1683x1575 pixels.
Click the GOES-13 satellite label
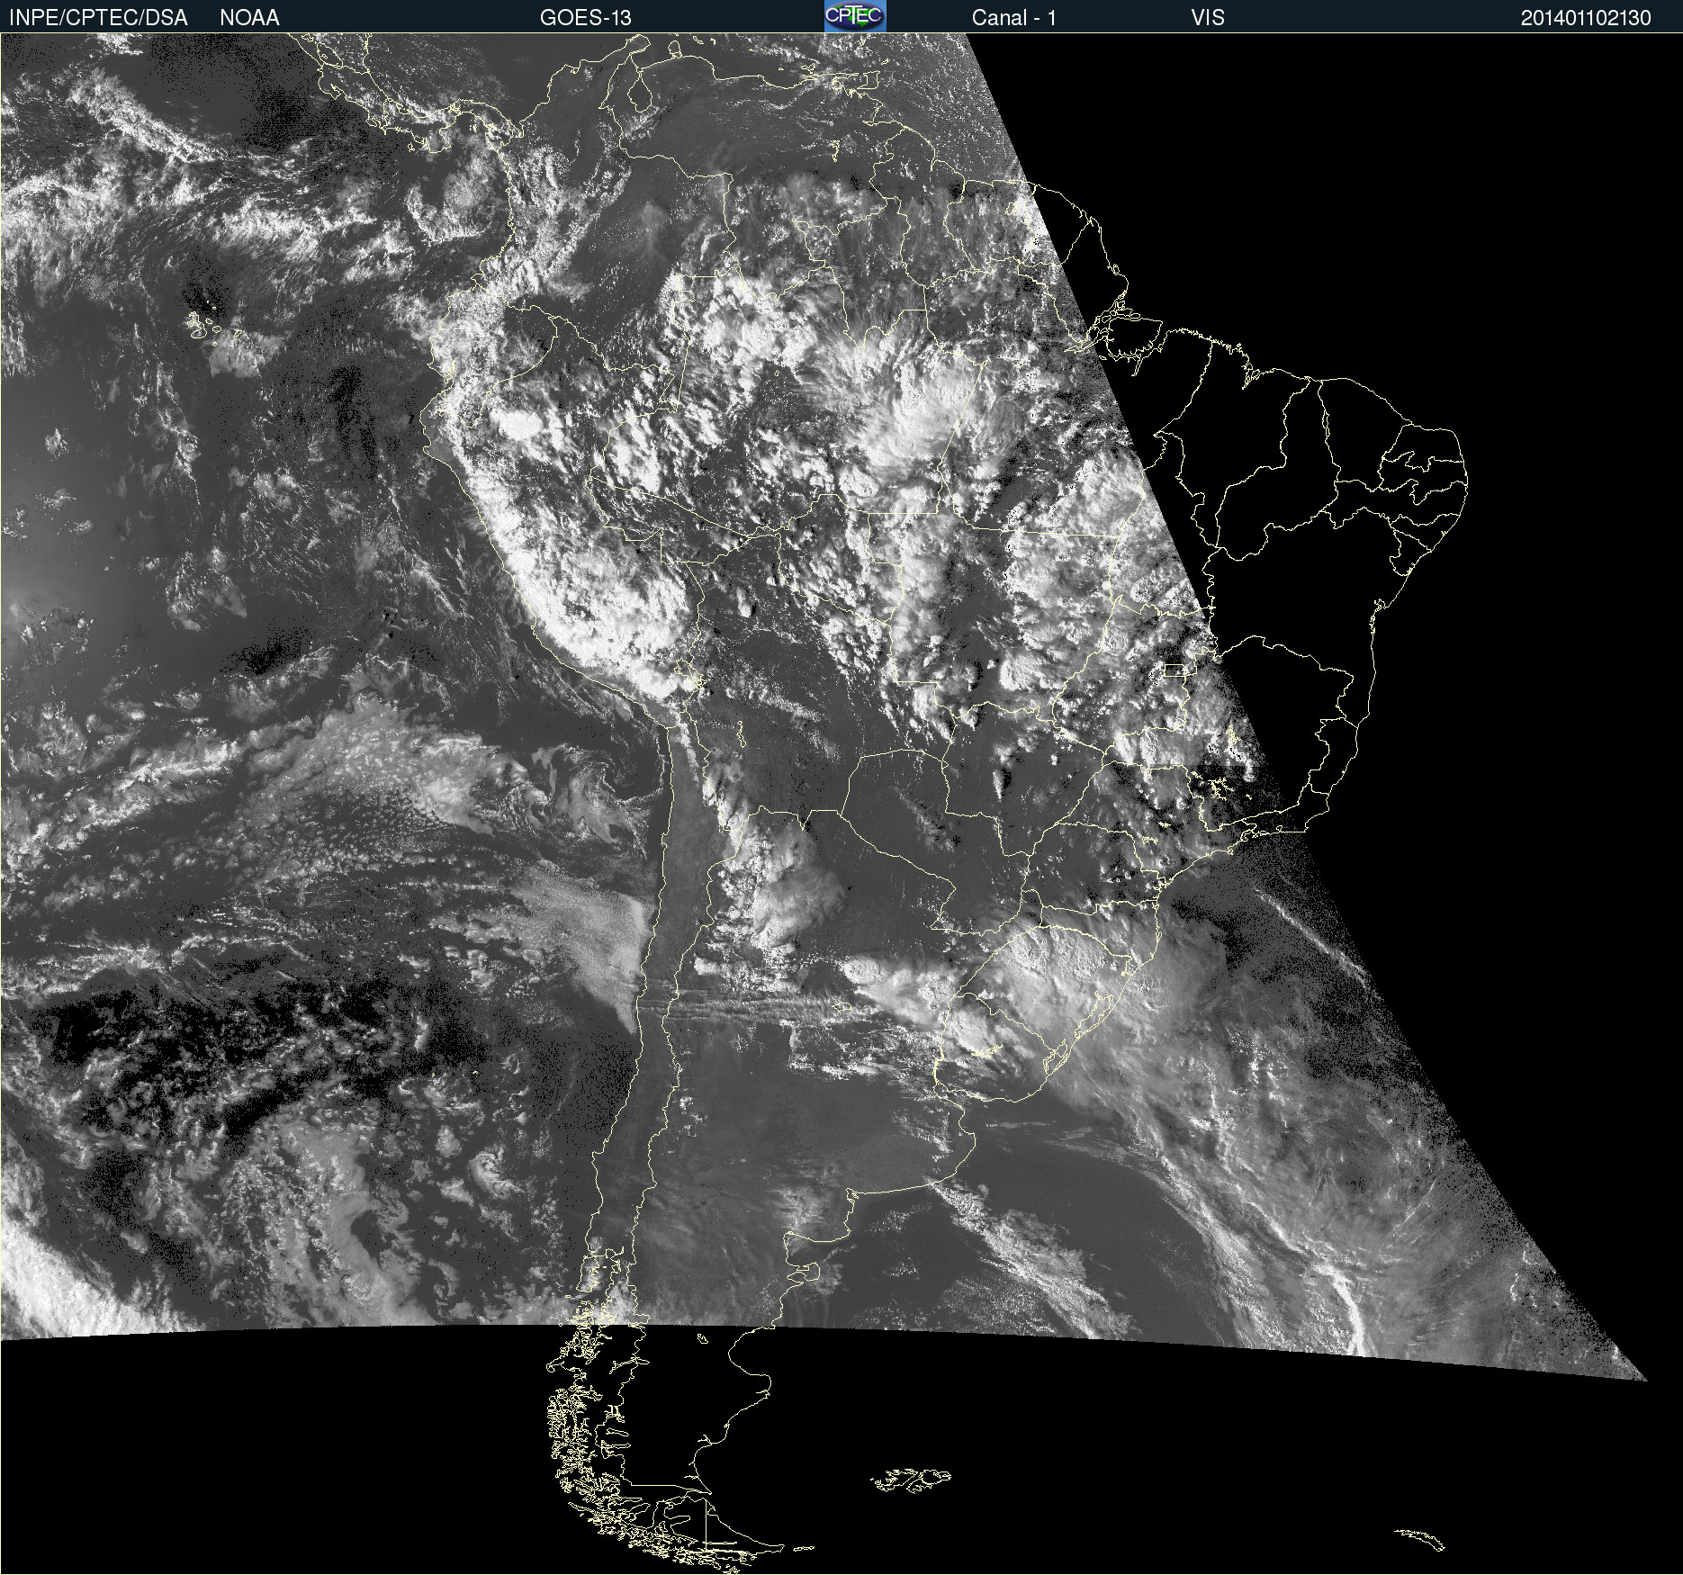tap(586, 18)
